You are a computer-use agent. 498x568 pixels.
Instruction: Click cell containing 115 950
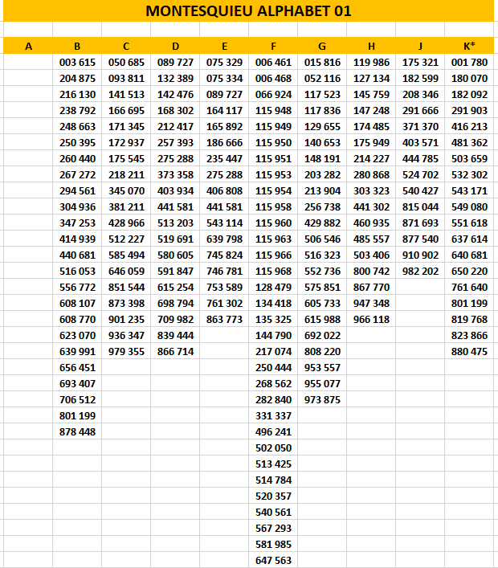[x=273, y=142]
